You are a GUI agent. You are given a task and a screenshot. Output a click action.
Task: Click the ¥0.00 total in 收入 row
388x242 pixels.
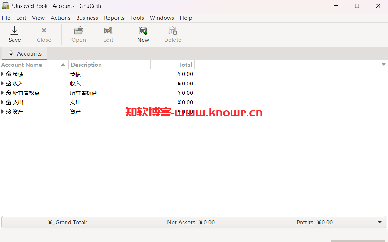click(x=186, y=83)
